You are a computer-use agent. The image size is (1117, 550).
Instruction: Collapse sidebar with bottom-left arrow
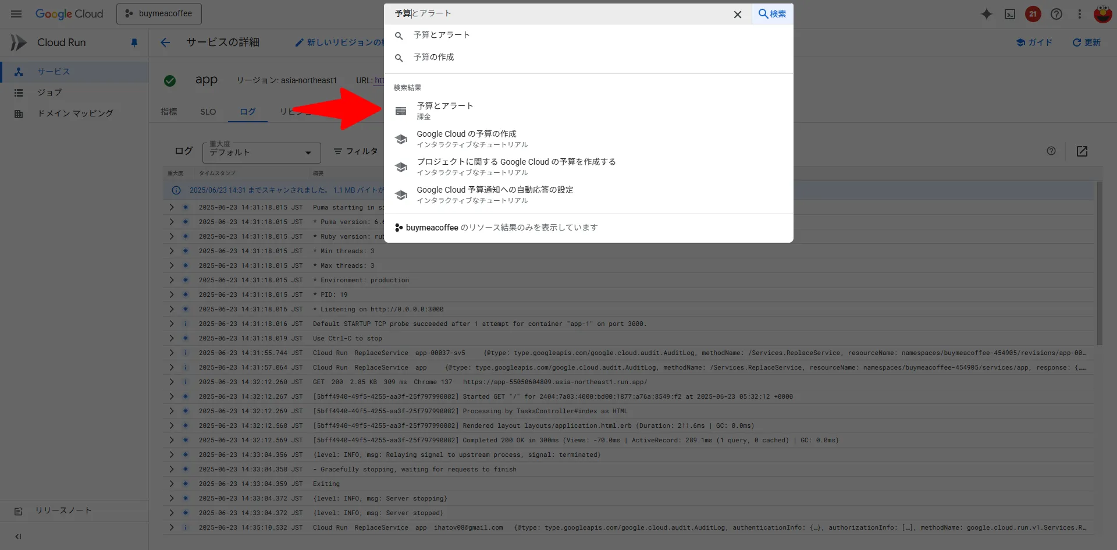pos(17,536)
